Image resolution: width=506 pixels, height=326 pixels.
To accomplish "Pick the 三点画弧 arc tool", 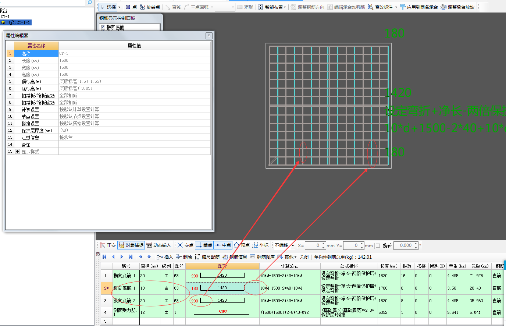I will tap(196, 7).
